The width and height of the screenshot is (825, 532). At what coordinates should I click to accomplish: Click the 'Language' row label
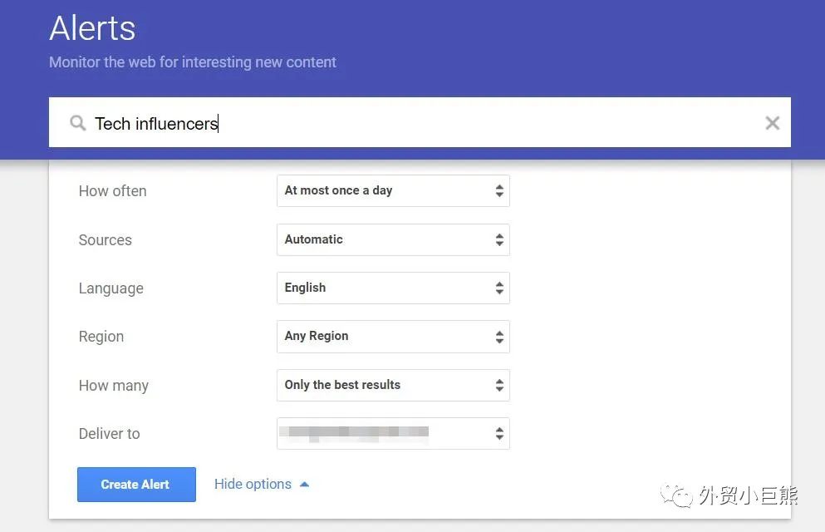tap(110, 288)
